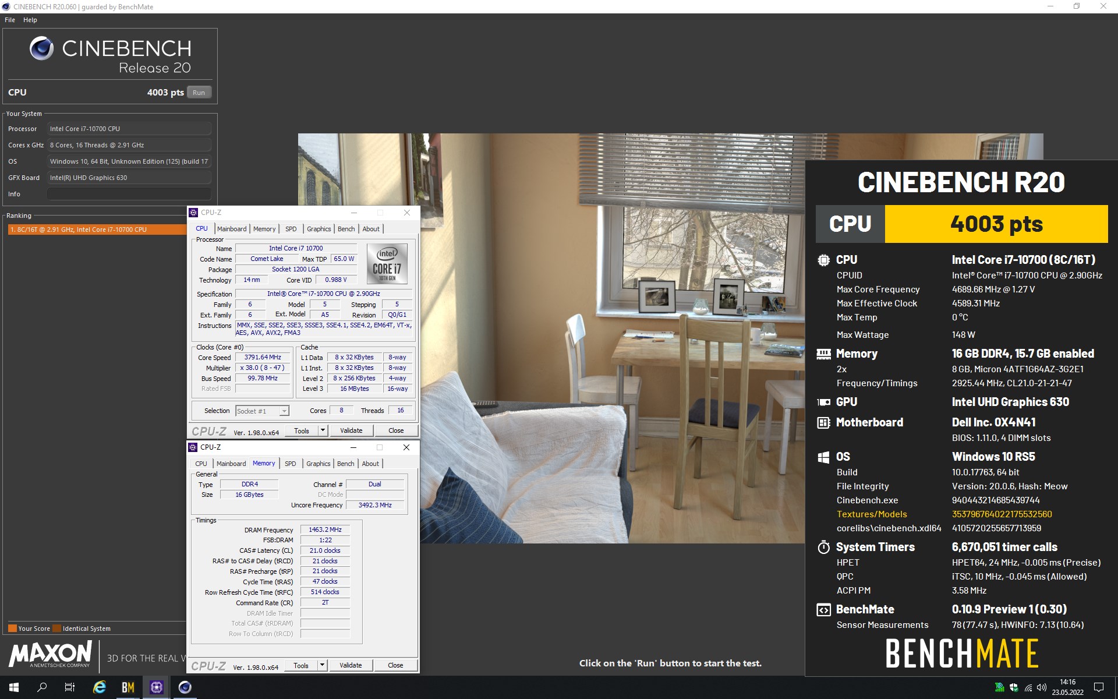Click the GFX Board field Intel UHD Graphics 630
Image resolution: width=1118 pixels, height=699 pixels.
129,178
